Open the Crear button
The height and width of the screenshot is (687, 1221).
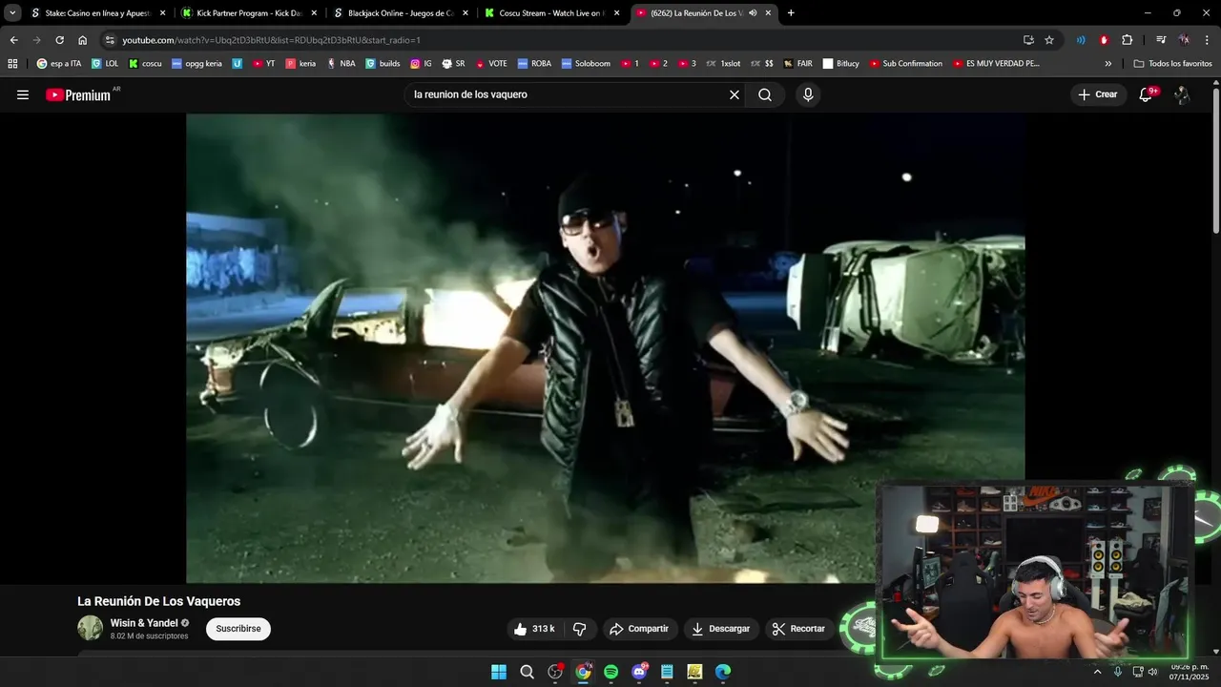coord(1098,94)
